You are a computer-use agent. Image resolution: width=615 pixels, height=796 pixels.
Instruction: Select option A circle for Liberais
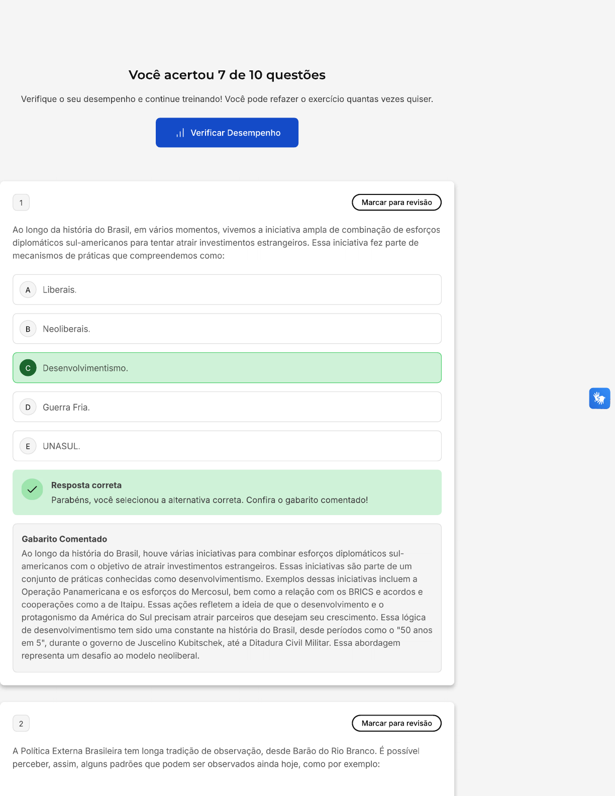pyautogui.click(x=28, y=290)
